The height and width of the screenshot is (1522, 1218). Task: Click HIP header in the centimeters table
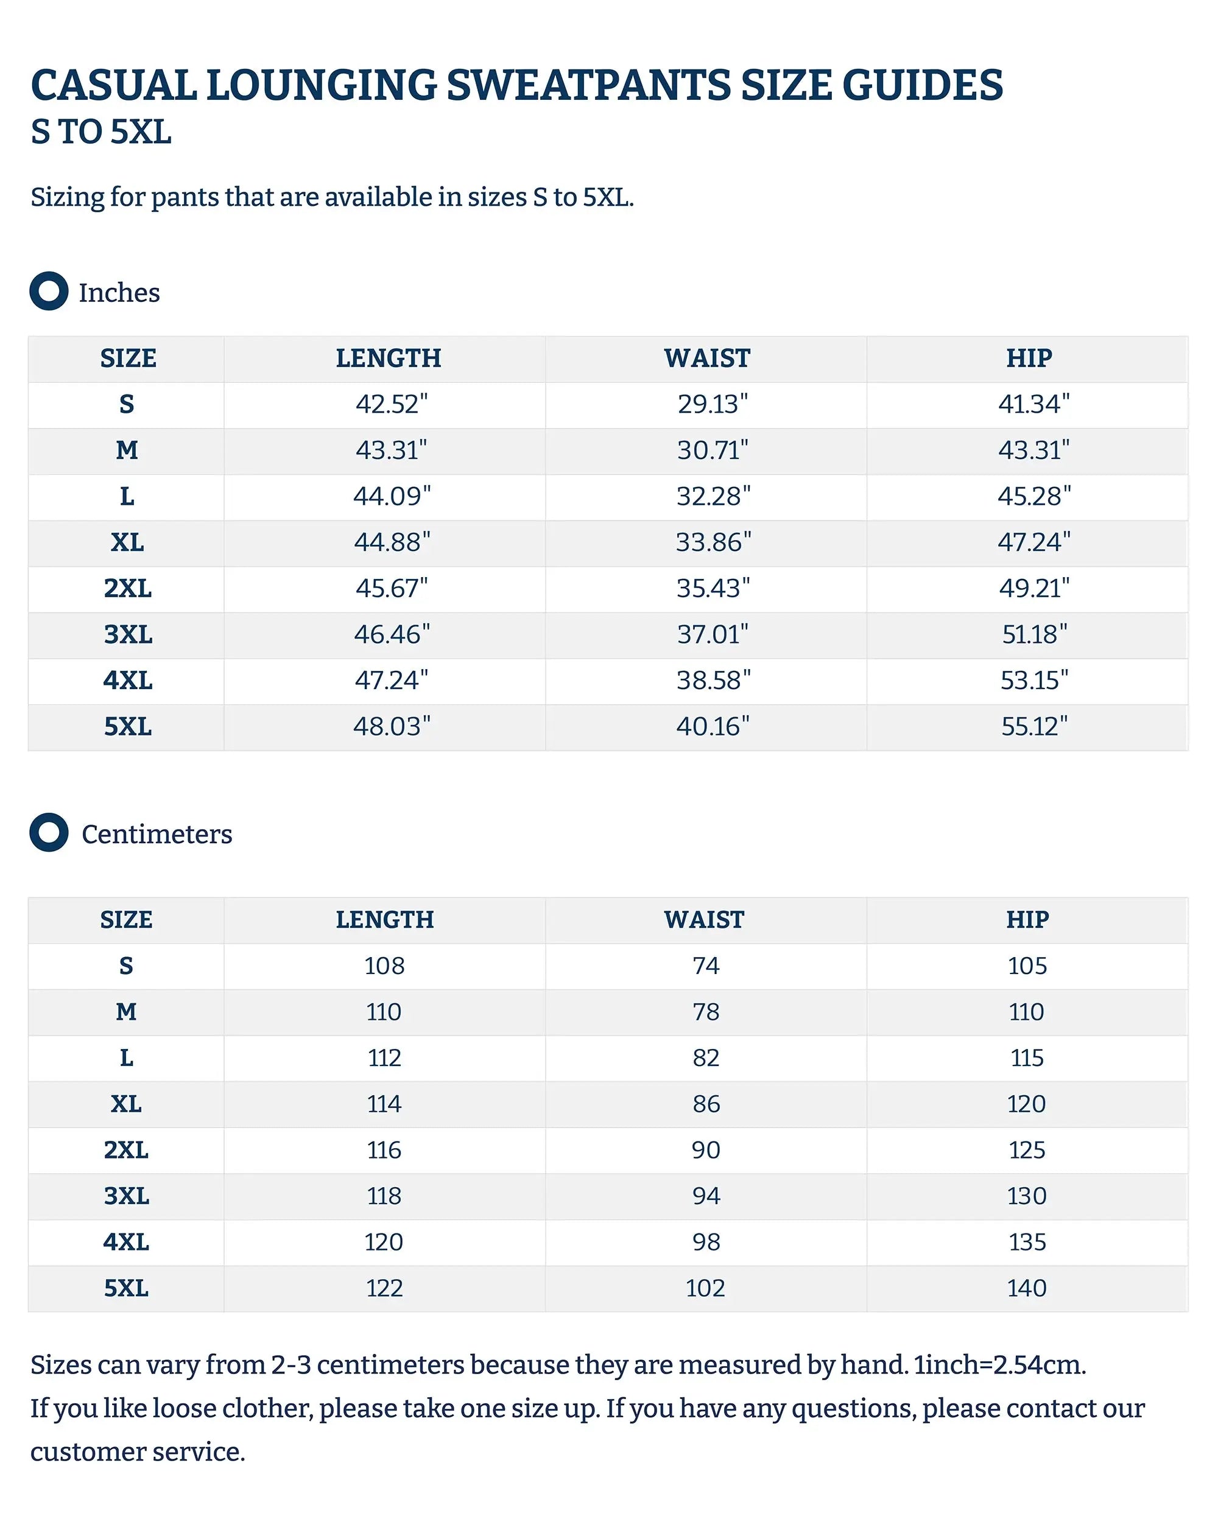1027,920
